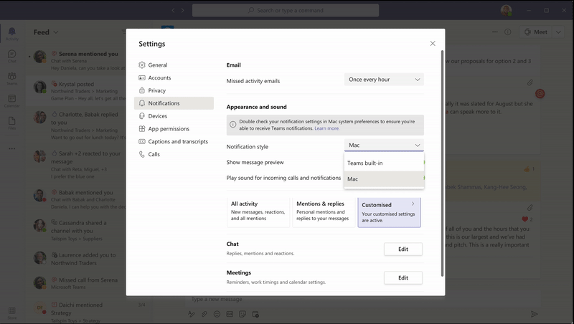Choose Mac notification style option
Viewport: 574px width, 324px height.
pyautogui.click(x=384, y=178)
